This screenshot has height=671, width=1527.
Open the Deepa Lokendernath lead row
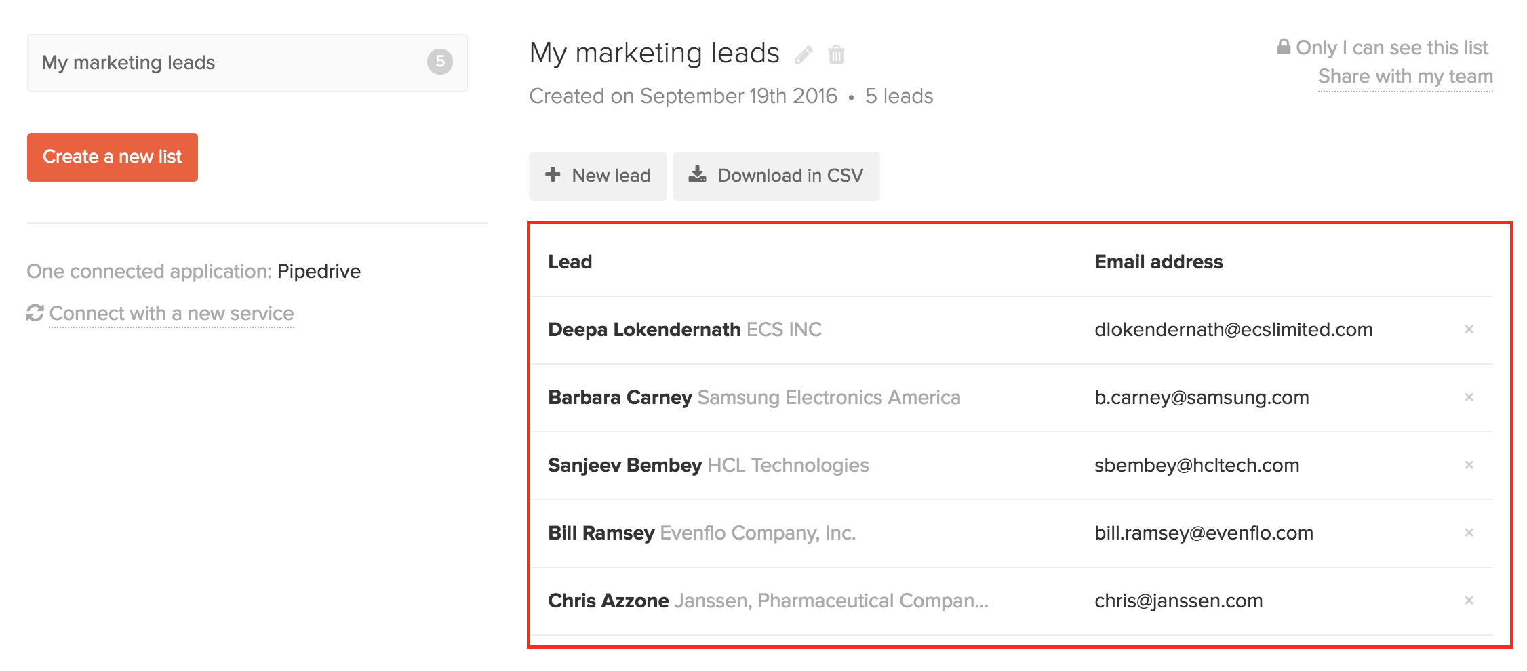pyautogui.click(x=1011, y=330)
